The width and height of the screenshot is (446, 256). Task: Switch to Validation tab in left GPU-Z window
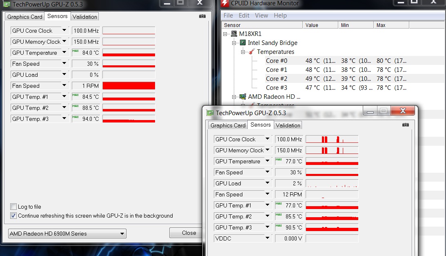(x=85, y=17)
